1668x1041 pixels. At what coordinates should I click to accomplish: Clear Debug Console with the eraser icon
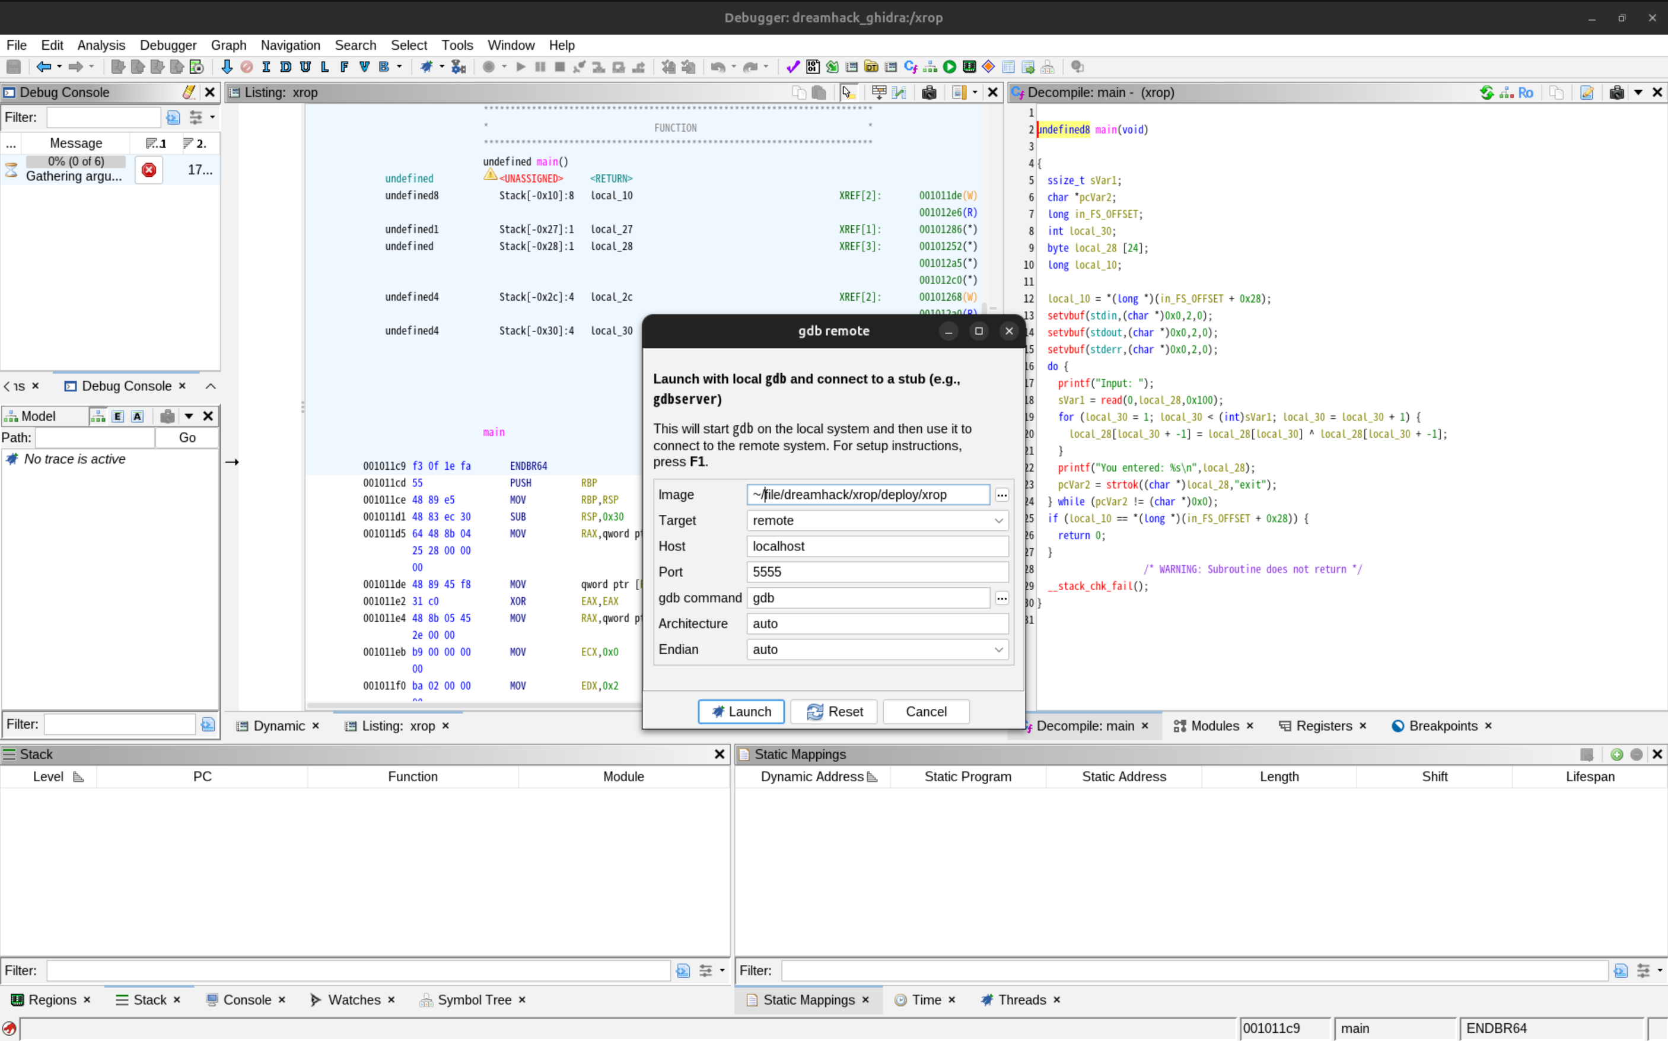[189, 93]
